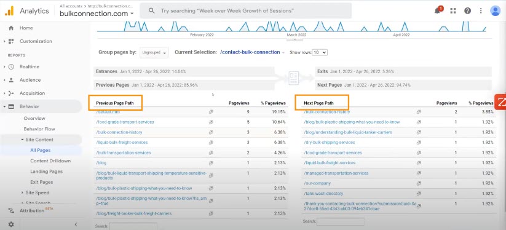The image size is (506, 230).
Task: Open the Behavior Overview report
Action: [x=34, y=119]
